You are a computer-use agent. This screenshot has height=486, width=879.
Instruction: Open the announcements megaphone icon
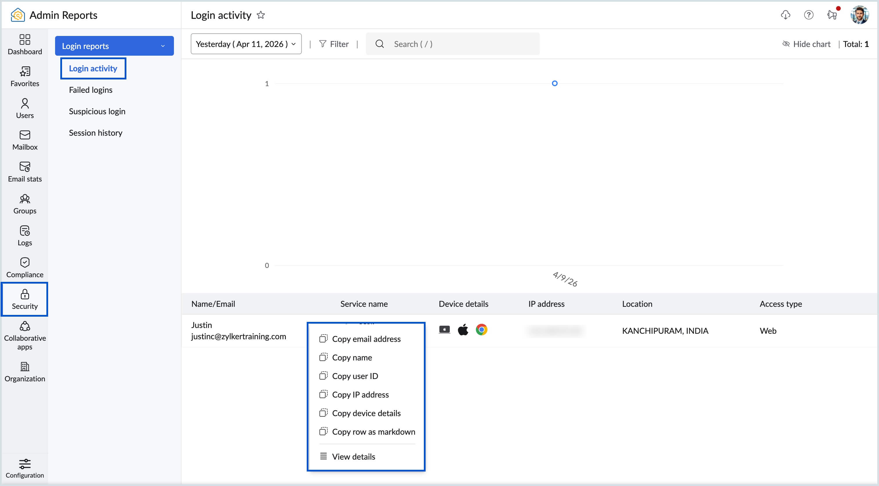831,15
